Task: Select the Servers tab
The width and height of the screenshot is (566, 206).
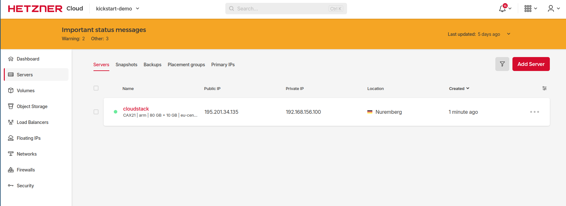Action: click(x=101, y=65)
